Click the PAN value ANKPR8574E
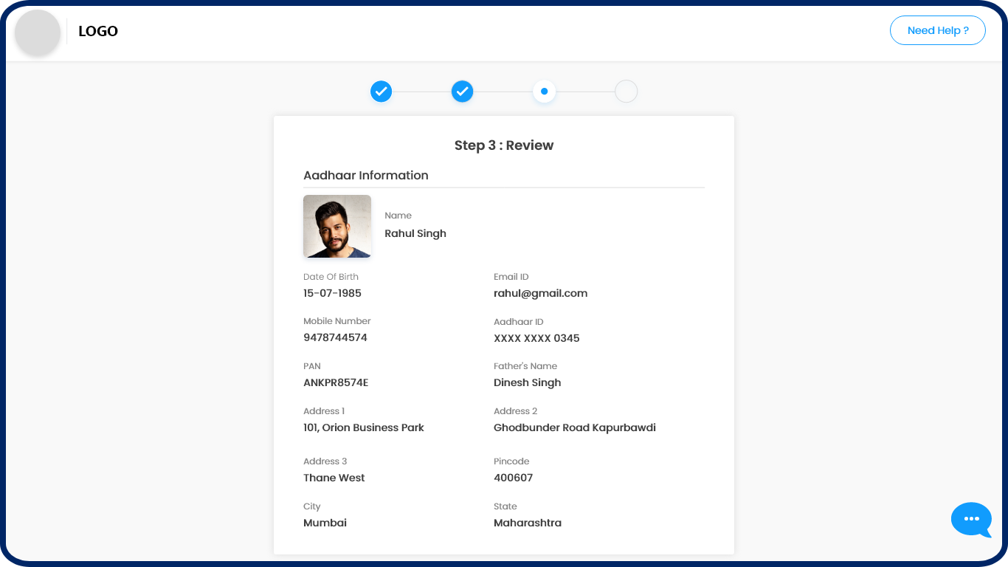 [336, 382]
